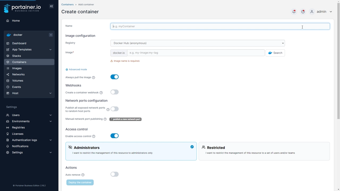Viewport: 340px width, 191px height.
Task: Open Volumes from the sidebar
Action: pyautogui.click(x=18, y=81)
